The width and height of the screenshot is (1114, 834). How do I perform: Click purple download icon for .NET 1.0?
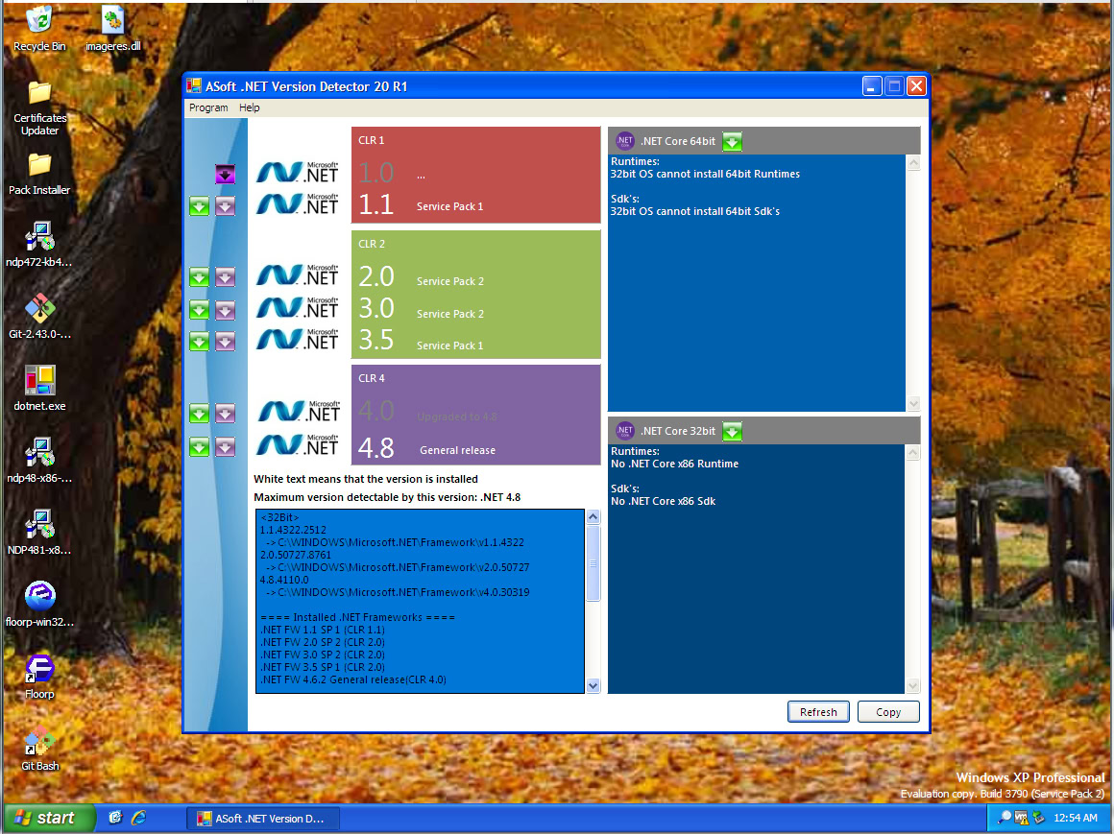tap(226, 174)
